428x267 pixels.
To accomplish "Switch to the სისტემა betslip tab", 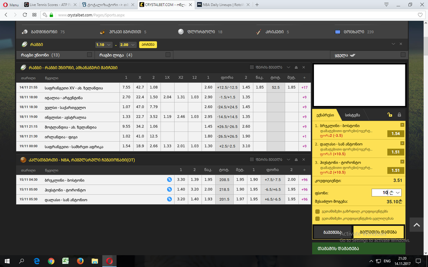I will coord(352,115).
